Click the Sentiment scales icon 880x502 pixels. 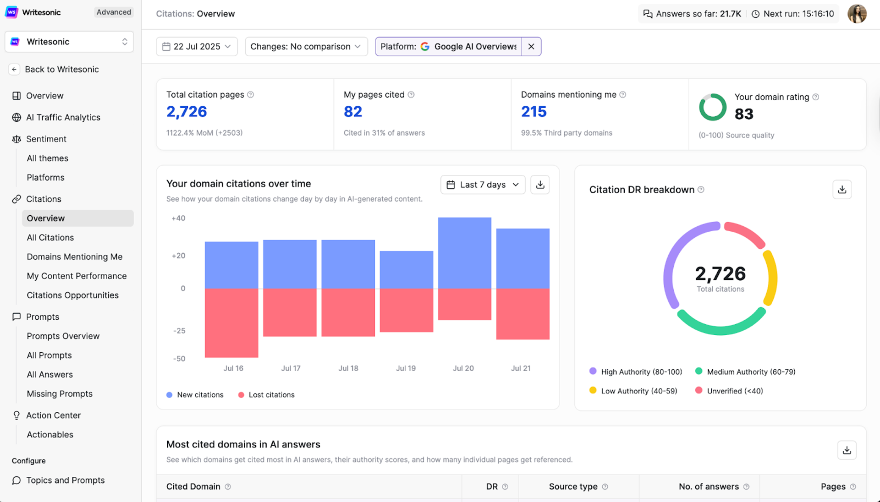tap(16, 139)
